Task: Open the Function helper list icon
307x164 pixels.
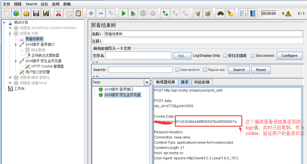Action: click(x=243, y=13)
